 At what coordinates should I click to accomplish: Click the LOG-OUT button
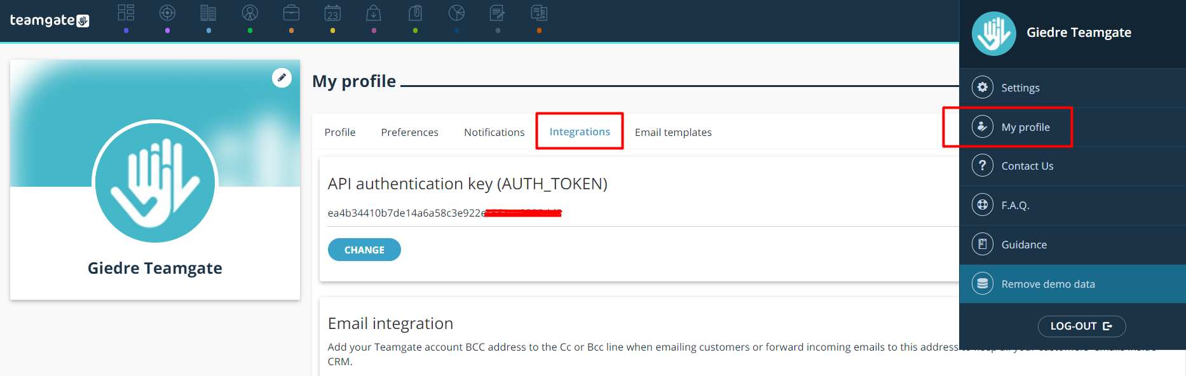coord(1082,326)
